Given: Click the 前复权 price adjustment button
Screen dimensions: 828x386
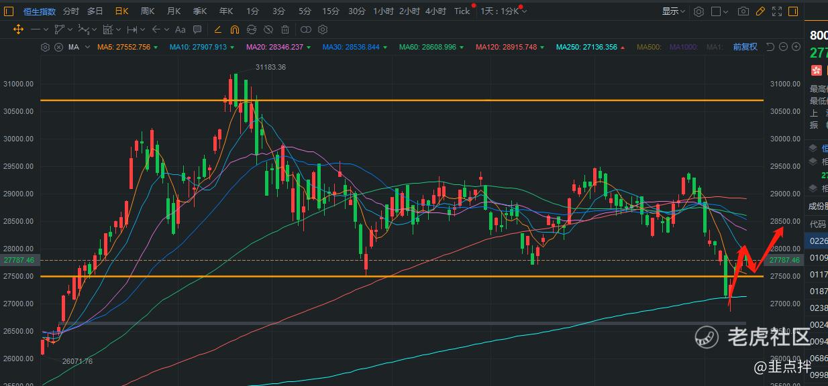Looking at the screenshot, I should click(745, 47).
